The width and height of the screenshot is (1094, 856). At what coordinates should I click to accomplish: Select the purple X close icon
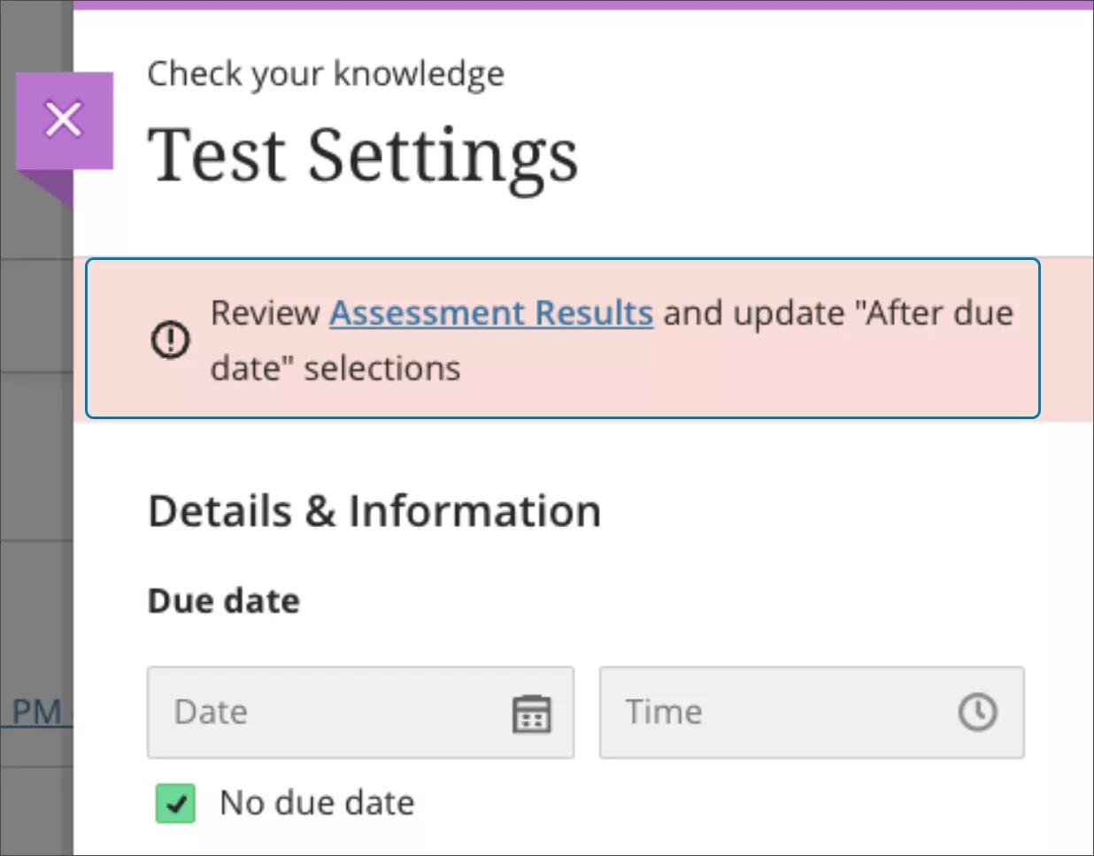tap(63, 119)
